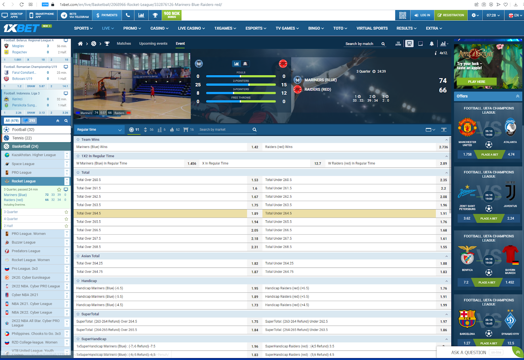Toggle favorite star for Team Wins market
524x360 pixels.
78,140
